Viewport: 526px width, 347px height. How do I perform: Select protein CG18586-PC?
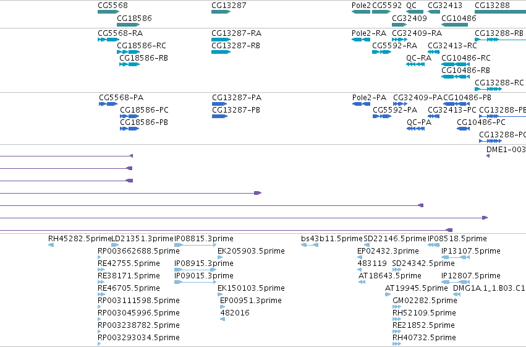[144, 110]
